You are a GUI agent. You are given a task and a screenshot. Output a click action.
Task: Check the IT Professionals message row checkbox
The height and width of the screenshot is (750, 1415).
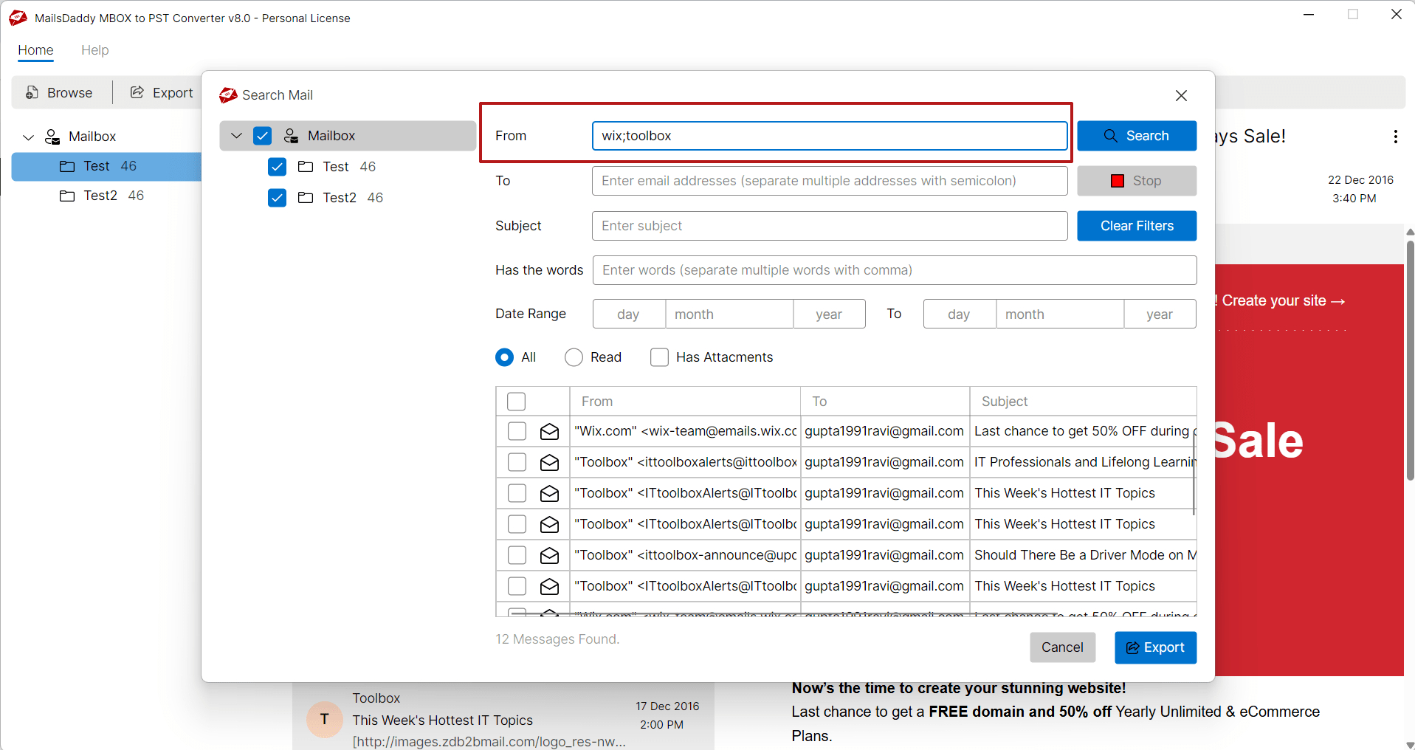click(517, 462)
